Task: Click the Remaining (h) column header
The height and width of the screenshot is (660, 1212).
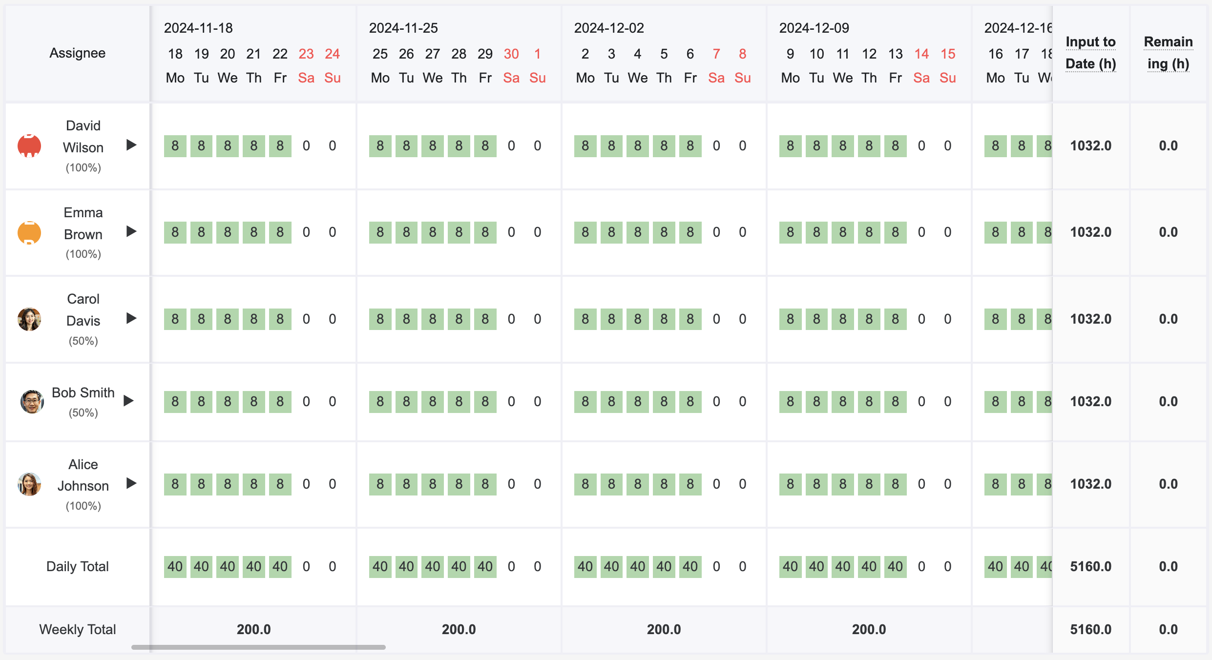Action: (x=1169, y=53)
